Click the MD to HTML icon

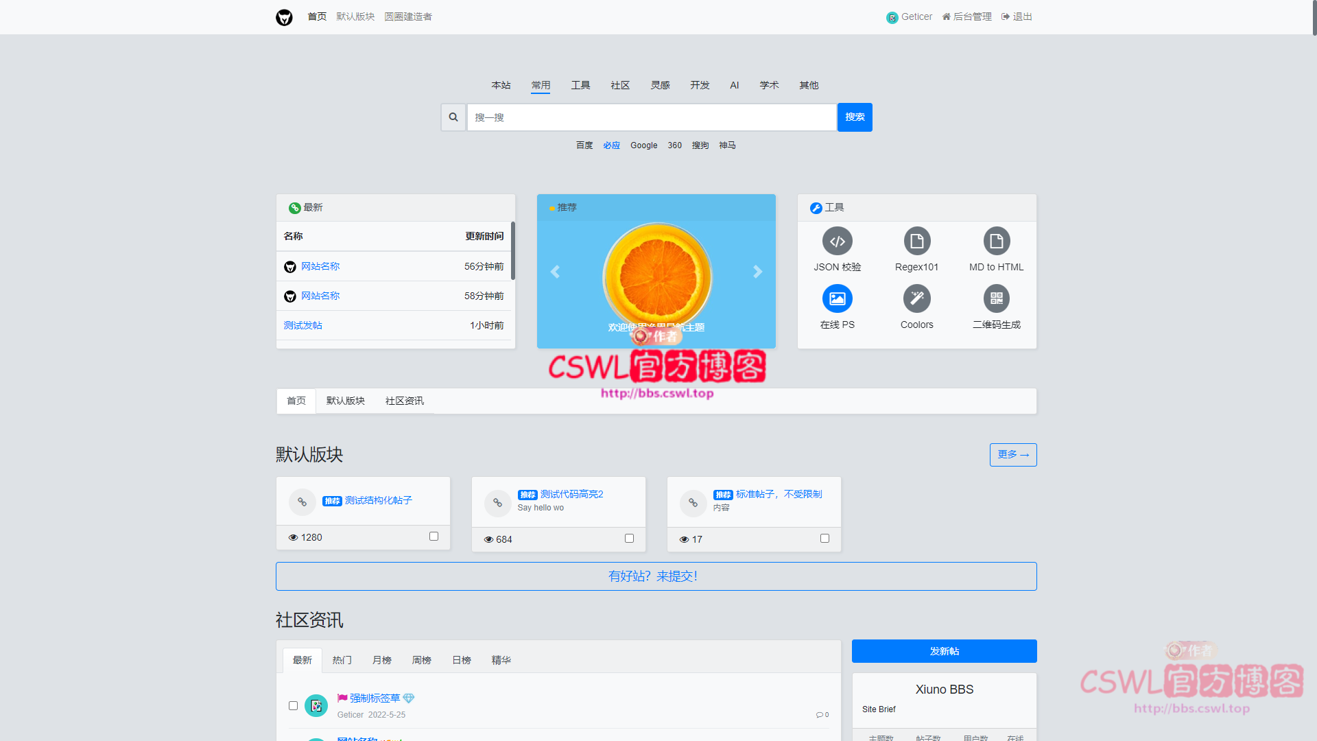coord(996,242)
